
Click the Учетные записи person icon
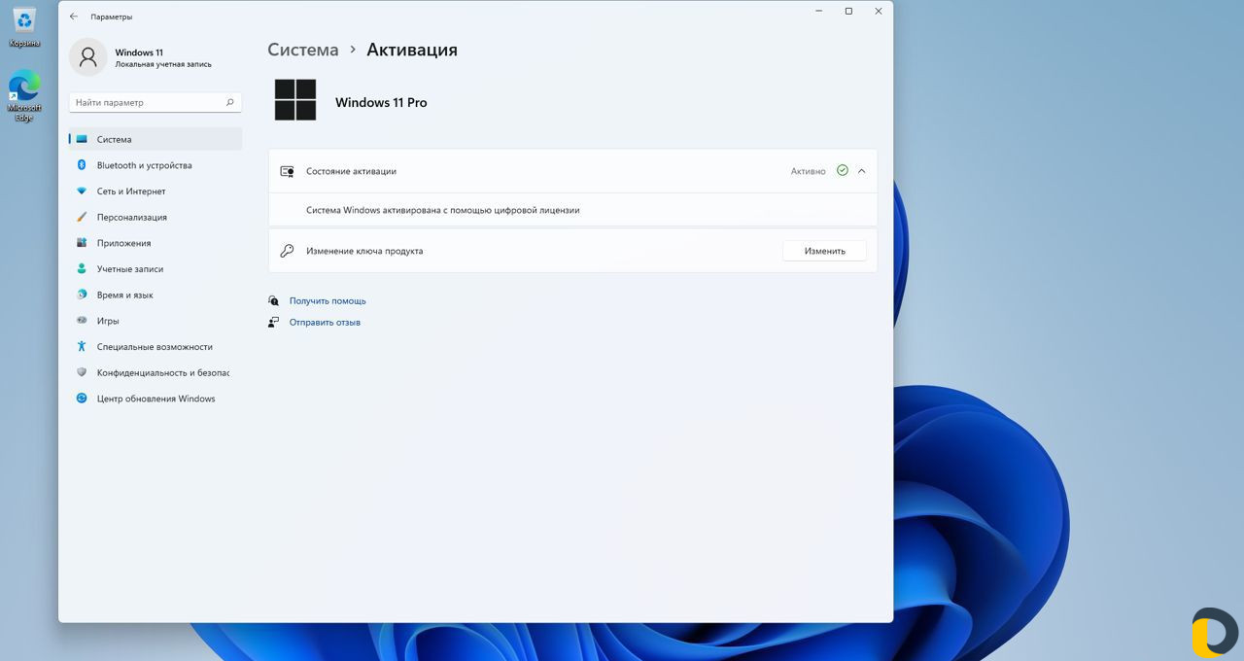tap(82, 269)
